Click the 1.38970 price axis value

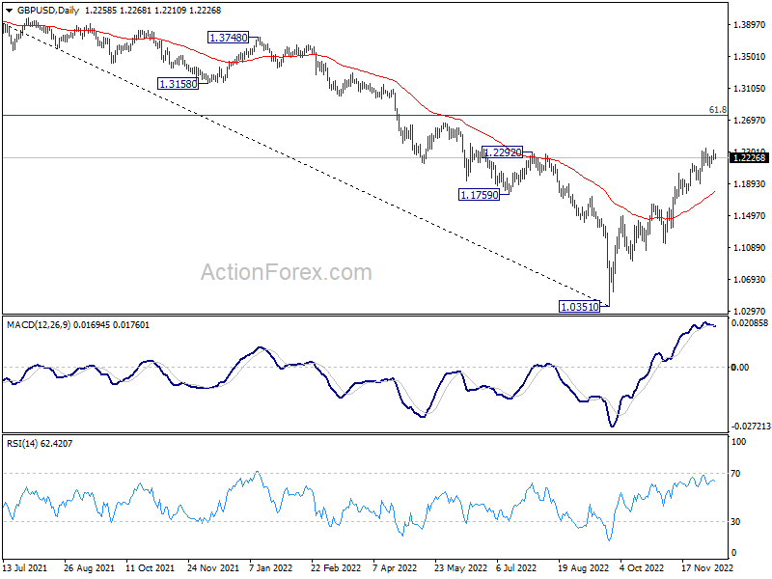point(748,25)
